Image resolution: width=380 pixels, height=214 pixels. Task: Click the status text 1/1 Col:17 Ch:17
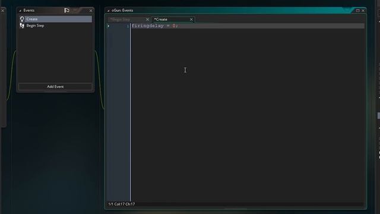[121, 204]
